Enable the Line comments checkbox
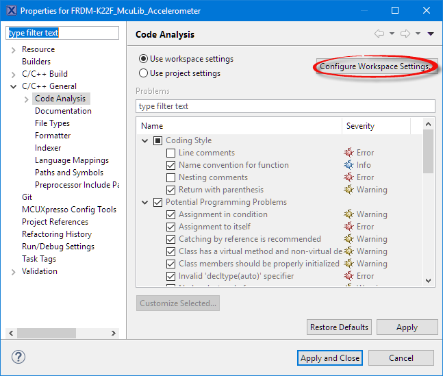The width and height of the screenshot is (443, 376). tap(171, 153)
